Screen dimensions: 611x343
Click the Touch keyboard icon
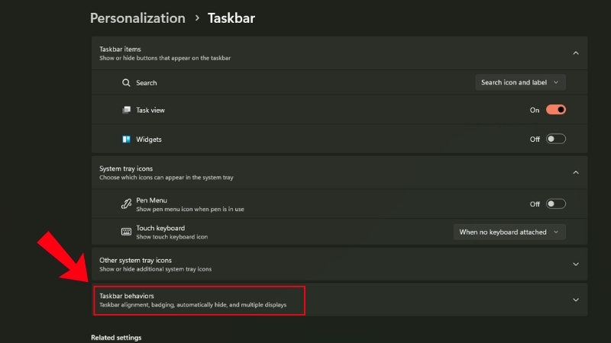(x=126, y=232)
